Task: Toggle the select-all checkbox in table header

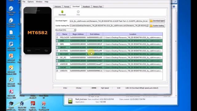Action: (x=58, y=34)
